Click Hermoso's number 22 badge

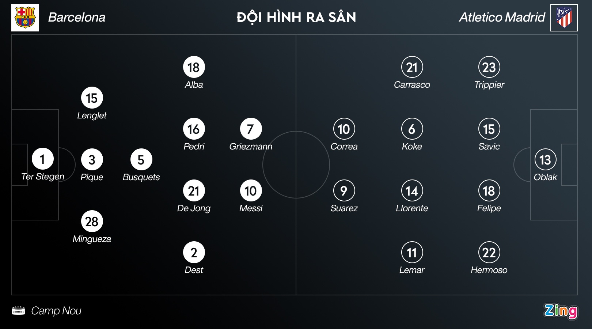pos(489,252)
